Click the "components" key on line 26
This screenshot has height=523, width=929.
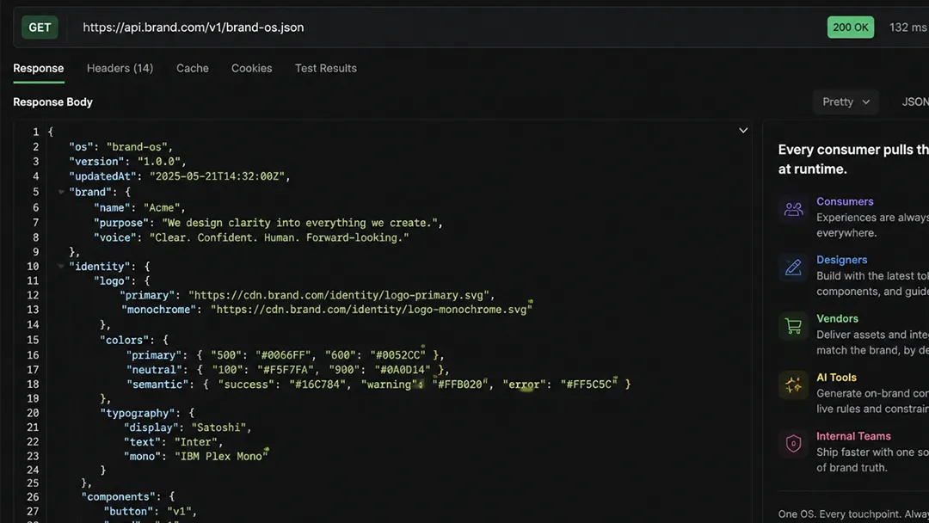pos(119,496)
